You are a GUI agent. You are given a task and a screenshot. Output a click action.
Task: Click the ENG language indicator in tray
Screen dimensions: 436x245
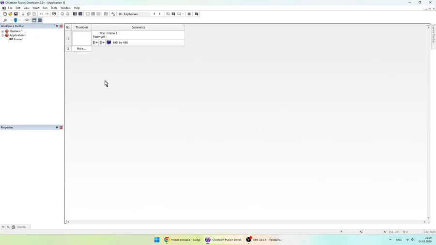pos(399,240)
